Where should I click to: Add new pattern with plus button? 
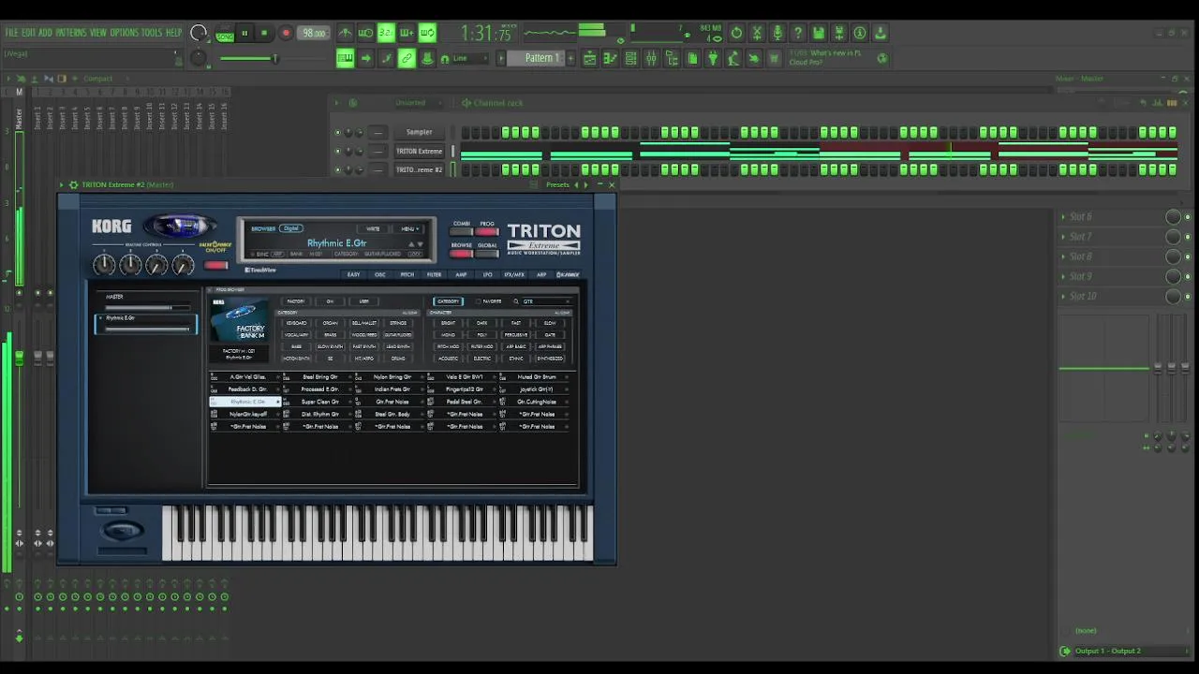[571, 58]
